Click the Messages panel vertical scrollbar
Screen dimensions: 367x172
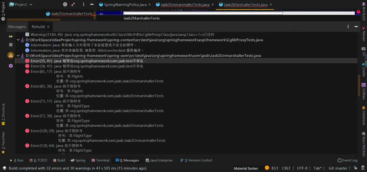(359, 85)
